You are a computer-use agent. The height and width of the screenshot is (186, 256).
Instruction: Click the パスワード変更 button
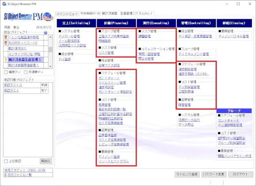tap(214, 174)
